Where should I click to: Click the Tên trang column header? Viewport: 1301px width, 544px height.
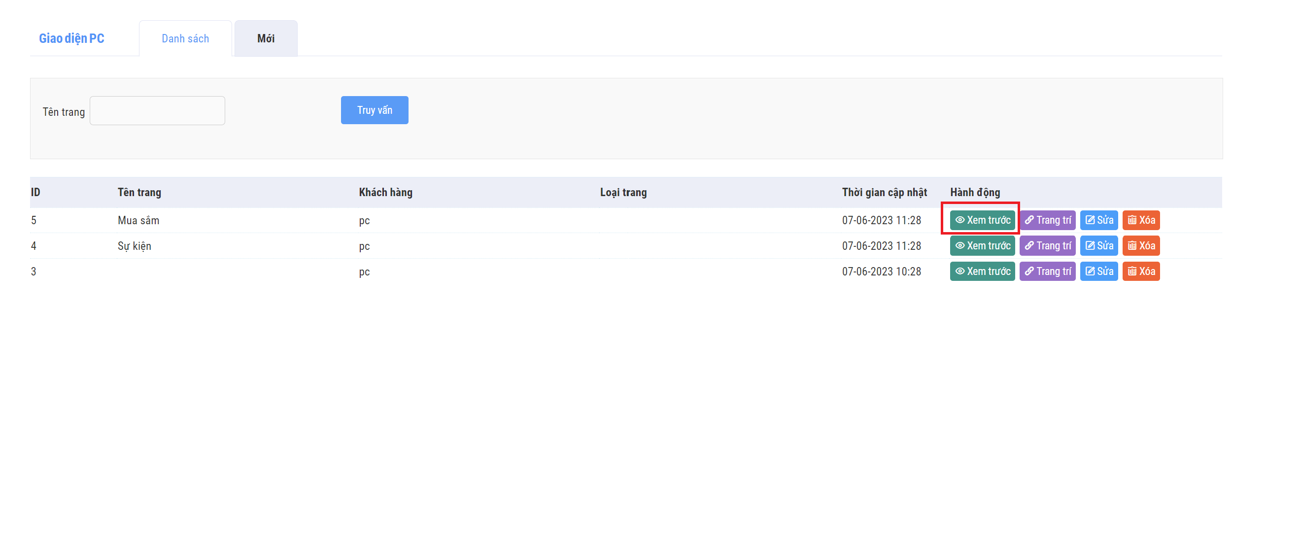pyautogui.click(x=139, y=193)
